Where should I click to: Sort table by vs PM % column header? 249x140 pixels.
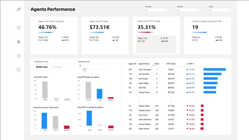190,64
